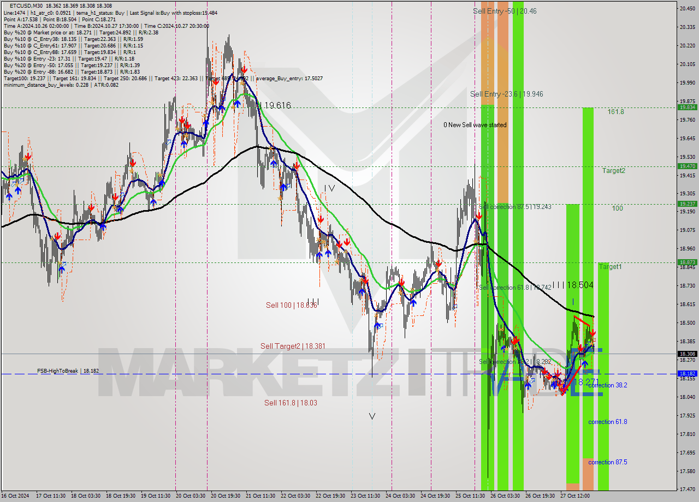Click the 'Target1' level label

610,267
